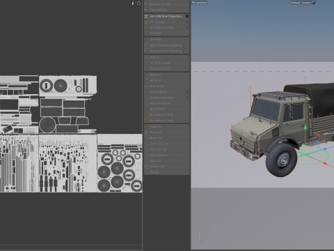Click the Line Up UV icon

pyautogui.click(x=146, y=86)
